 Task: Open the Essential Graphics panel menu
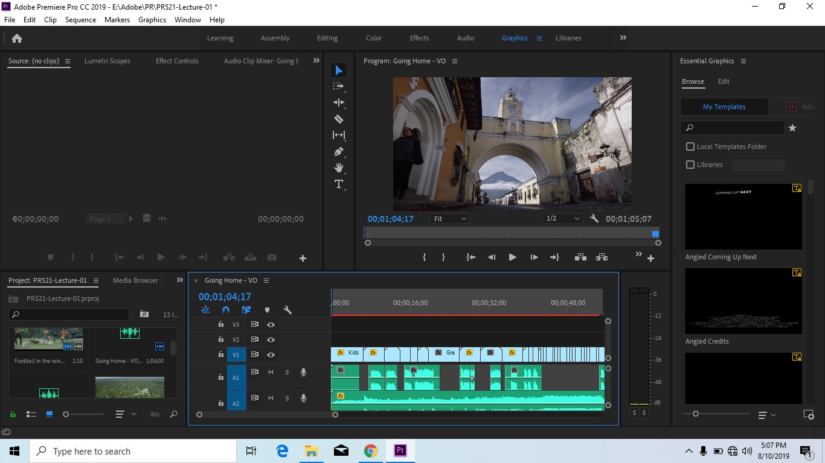743,61
